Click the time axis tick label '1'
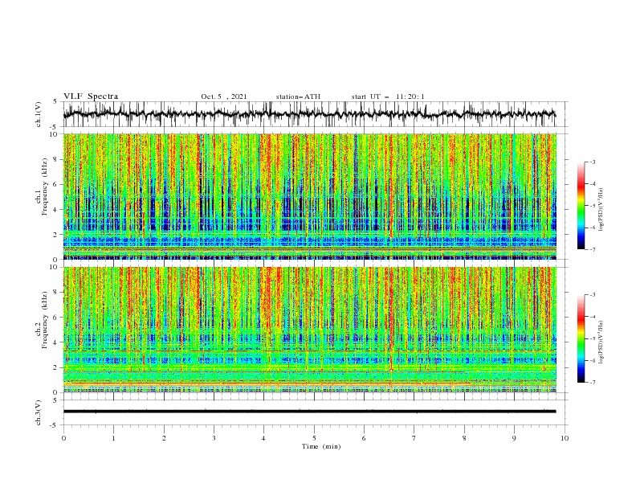The height and width of the screenshot is (492, 636). tap(113, 438)
